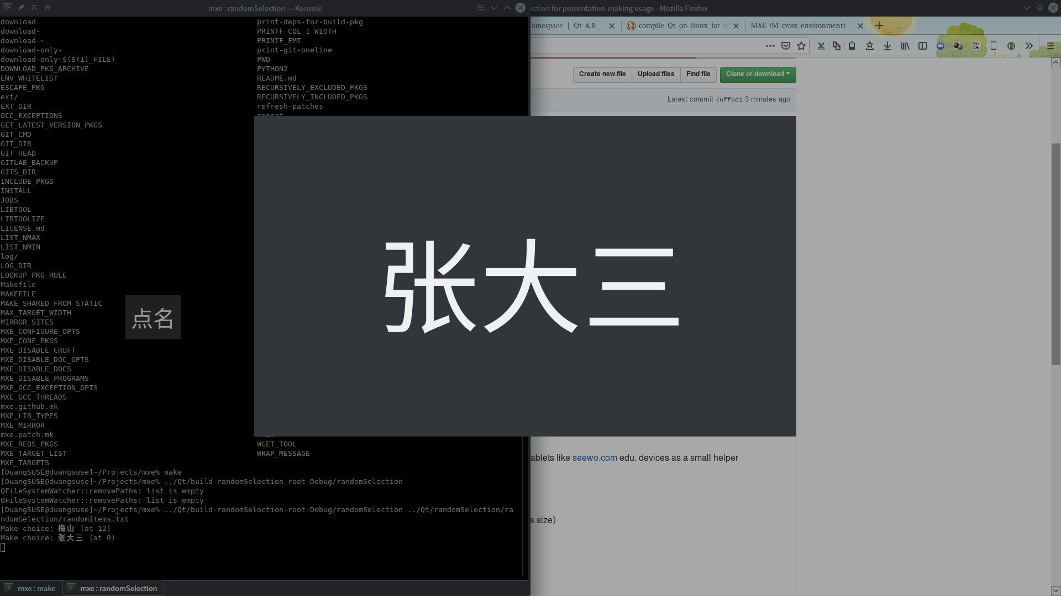Screen dimensions: 1061x596
Task: Toggle Konsole's pin-on-top titlebar button
Action: (x=21, y=8)
